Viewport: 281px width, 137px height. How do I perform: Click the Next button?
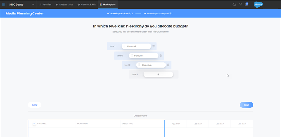246,105
